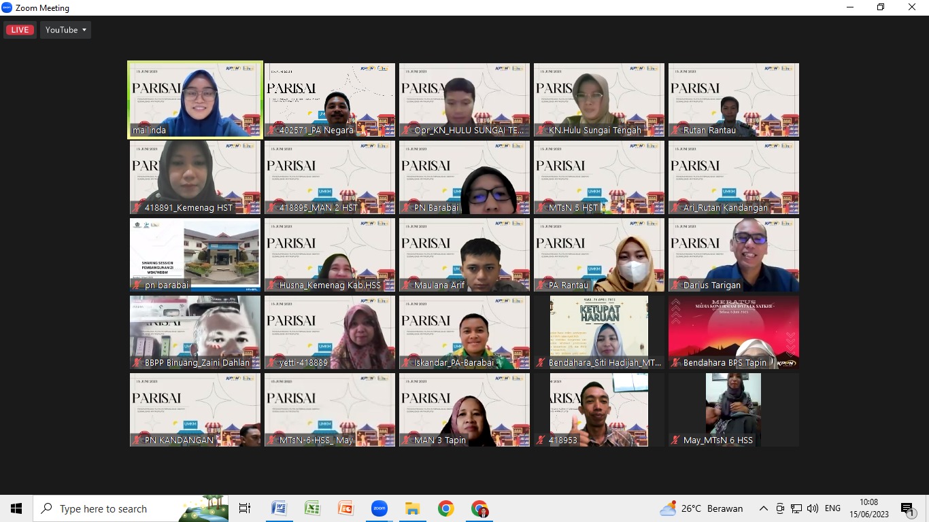Viewport: 929px width, 522px height.
Task: Select the Maulana Arif video tile
Action: click(464, 255)
